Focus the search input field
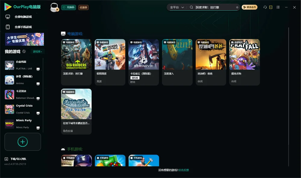Image resolution: width=301 pixels, height=178 pixels. tap(216, 8)
